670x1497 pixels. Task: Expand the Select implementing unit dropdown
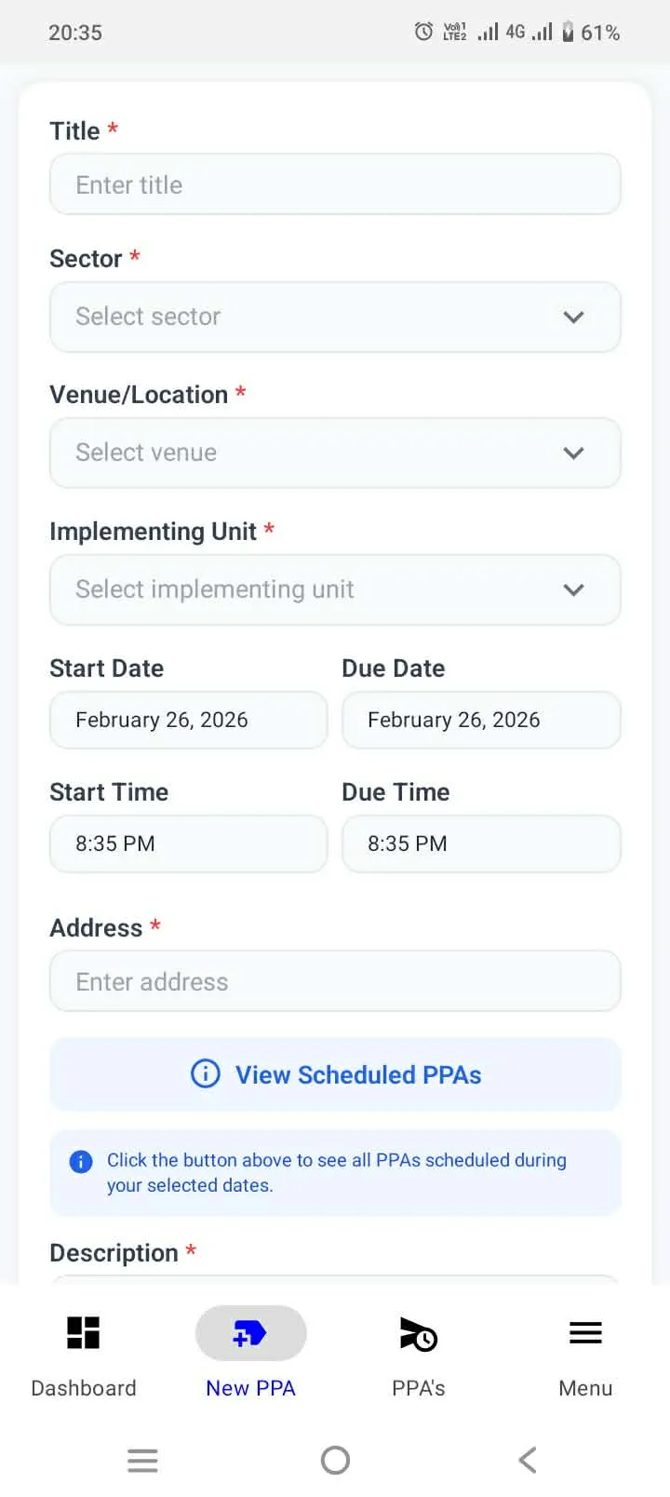pyautogui.click(x=335, y=589)
